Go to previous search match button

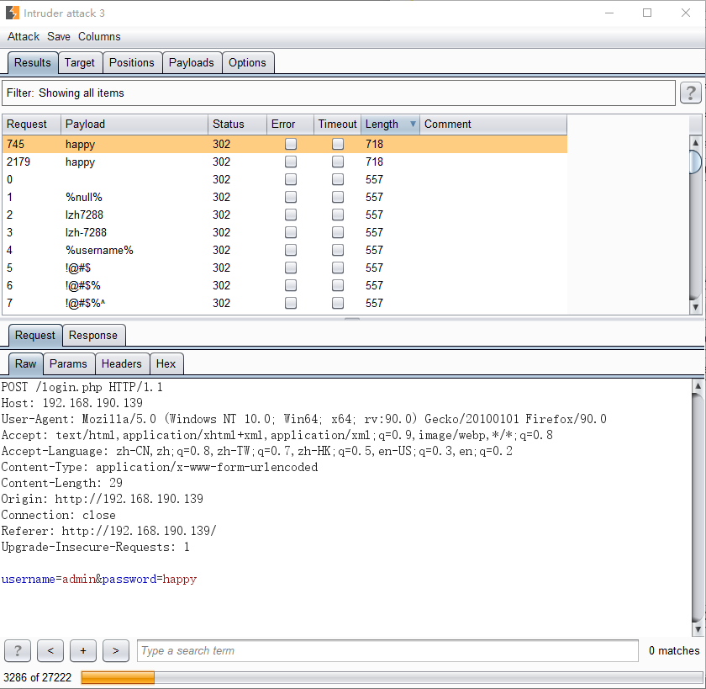[50, 650]
